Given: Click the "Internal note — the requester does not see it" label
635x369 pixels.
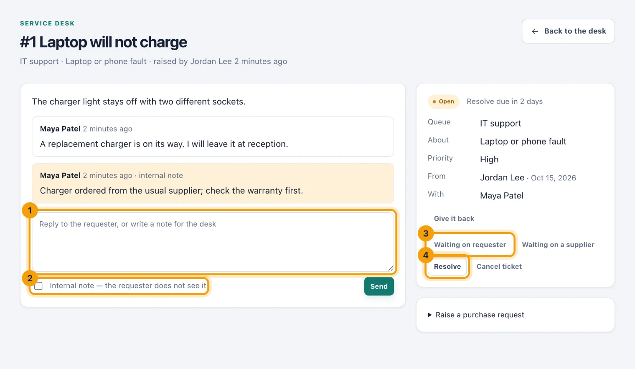Looking at the screenshot, I should click(x=128, y=286).
